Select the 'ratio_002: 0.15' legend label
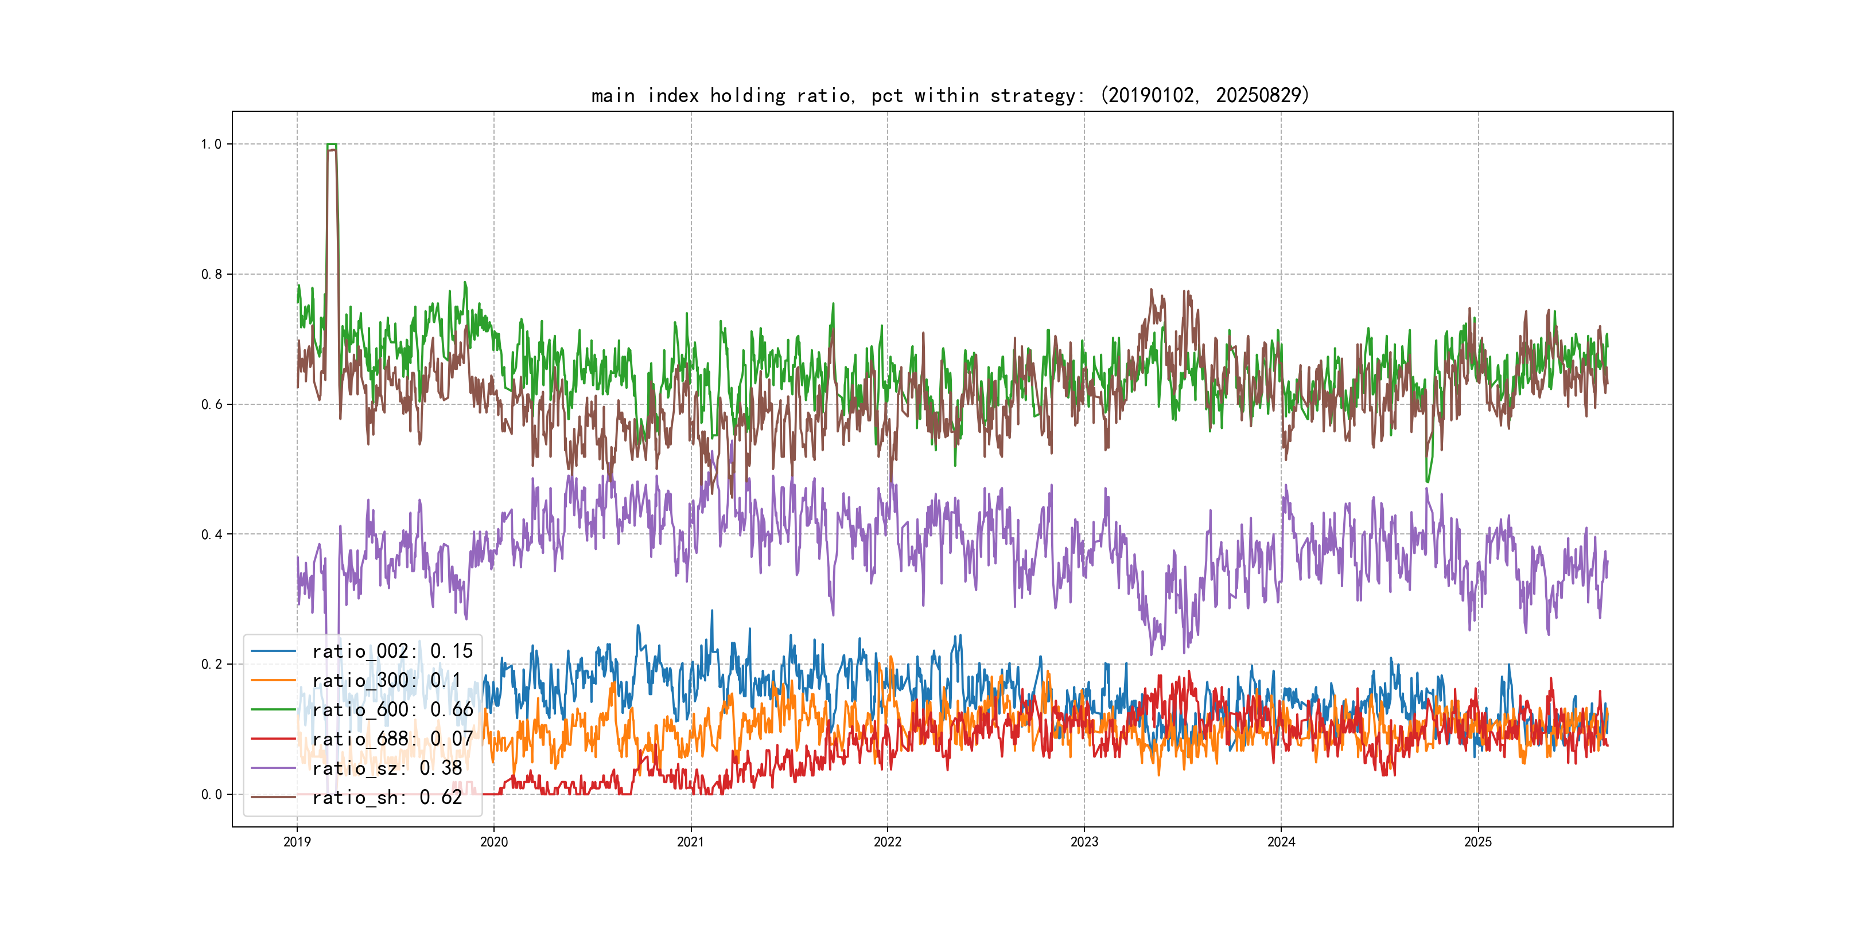1859x929 pixels. 392,651
